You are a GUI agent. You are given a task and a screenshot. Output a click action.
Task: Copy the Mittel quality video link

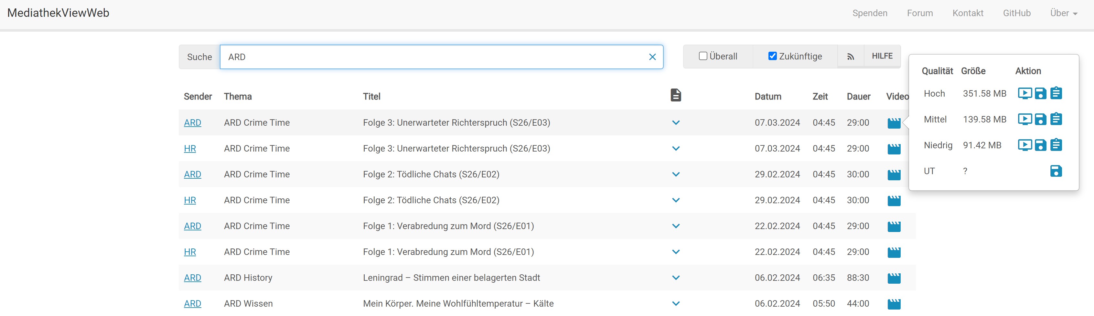click(x=1056, y=119)
